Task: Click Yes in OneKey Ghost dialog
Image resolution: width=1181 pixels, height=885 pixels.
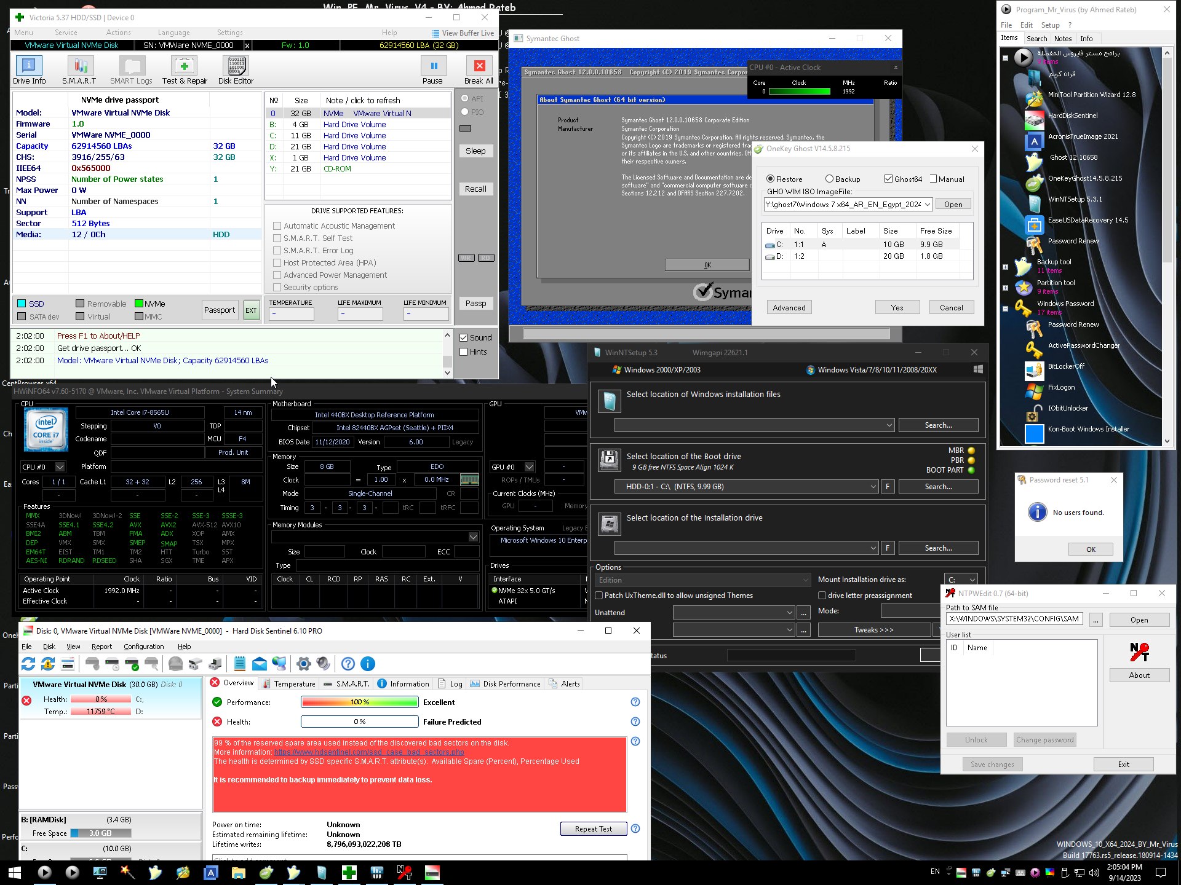Action: 897,307
